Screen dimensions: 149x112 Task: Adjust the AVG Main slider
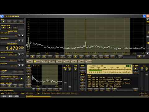(x=65, y=83)
